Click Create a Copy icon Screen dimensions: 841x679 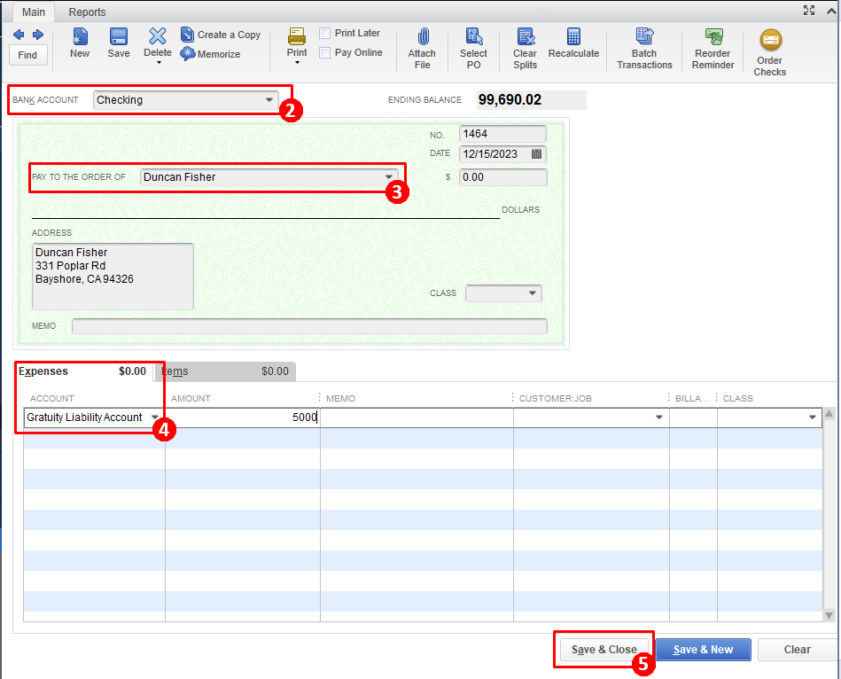point(187,35)
